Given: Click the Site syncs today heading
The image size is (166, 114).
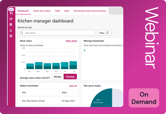Looking at the screenshot, I should (x=92, y=86).
